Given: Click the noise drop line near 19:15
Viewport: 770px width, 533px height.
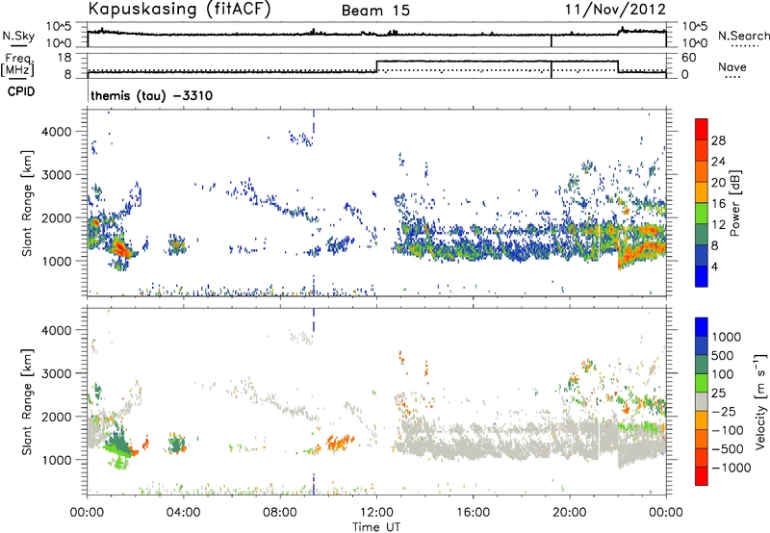Looking at the screenshot, I should [x=552, y=41].
